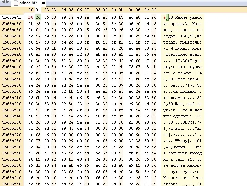The width and height of the screenshot is (247, 186).
Task: Click the highlighted 2c byte in first row
Action: [x=38, y=17]
